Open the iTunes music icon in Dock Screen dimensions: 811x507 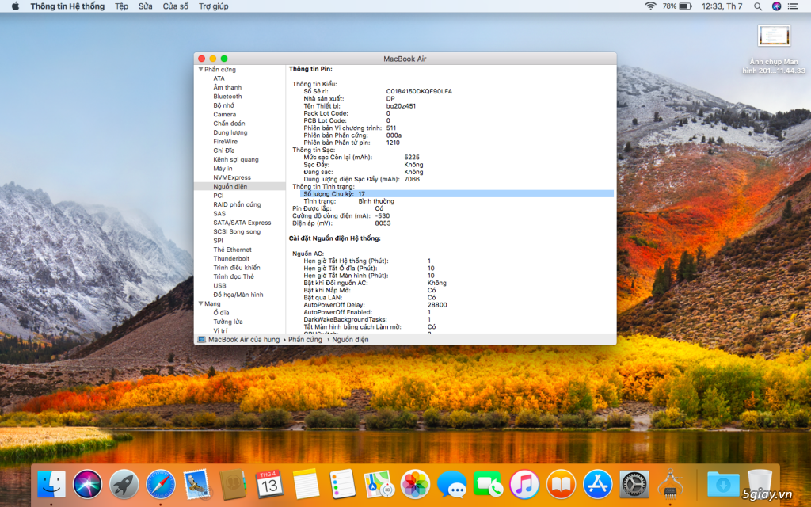pos(524,484)
